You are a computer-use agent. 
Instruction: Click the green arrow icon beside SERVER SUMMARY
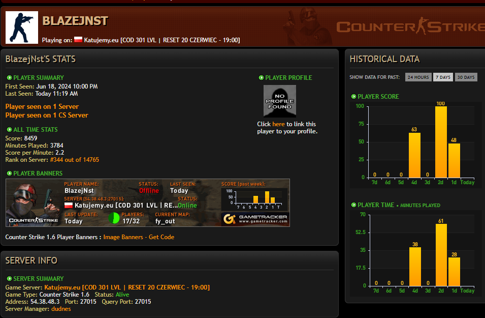pyautogui.click(x=9, y=279)
